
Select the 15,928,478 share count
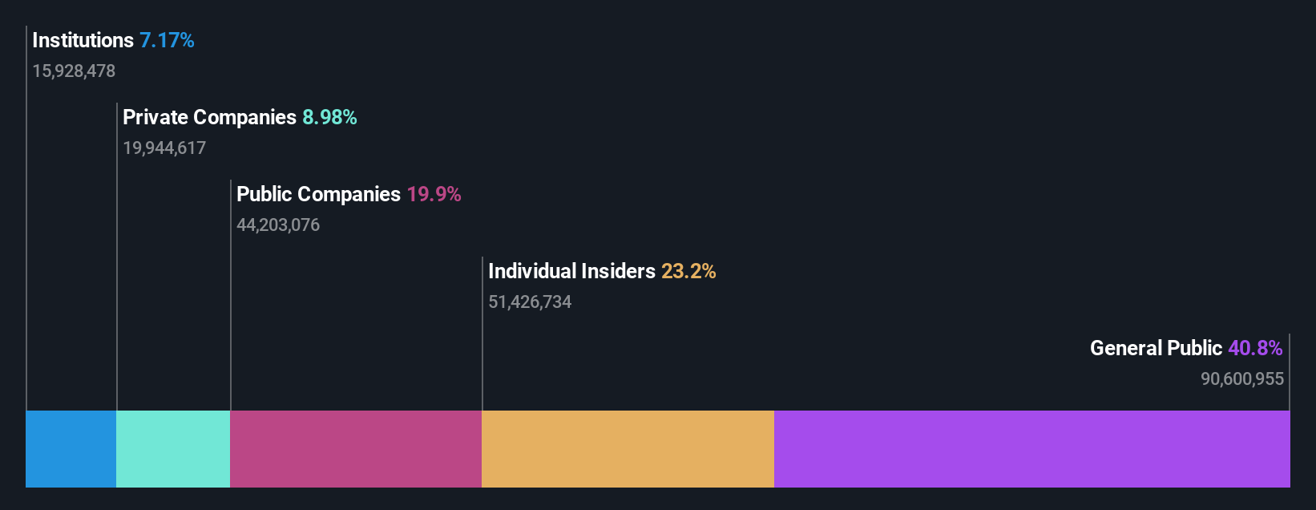coord(74,71)
